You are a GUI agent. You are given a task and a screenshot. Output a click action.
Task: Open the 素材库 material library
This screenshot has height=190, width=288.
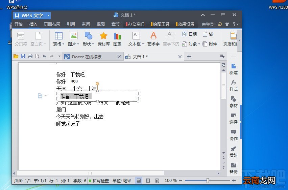click(x=103, y=39)
